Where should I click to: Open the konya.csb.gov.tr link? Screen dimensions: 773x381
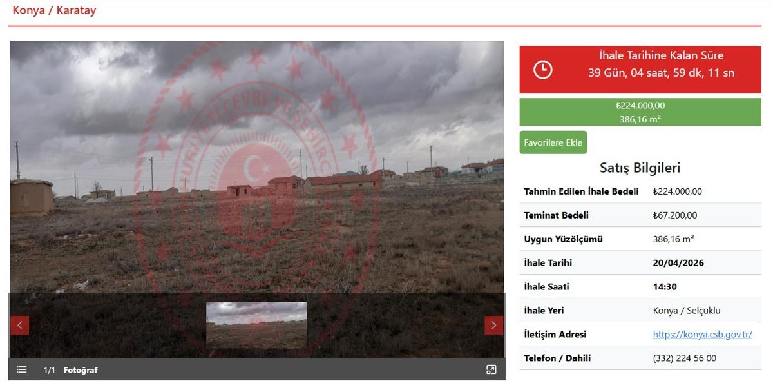(x=702, y=334)
